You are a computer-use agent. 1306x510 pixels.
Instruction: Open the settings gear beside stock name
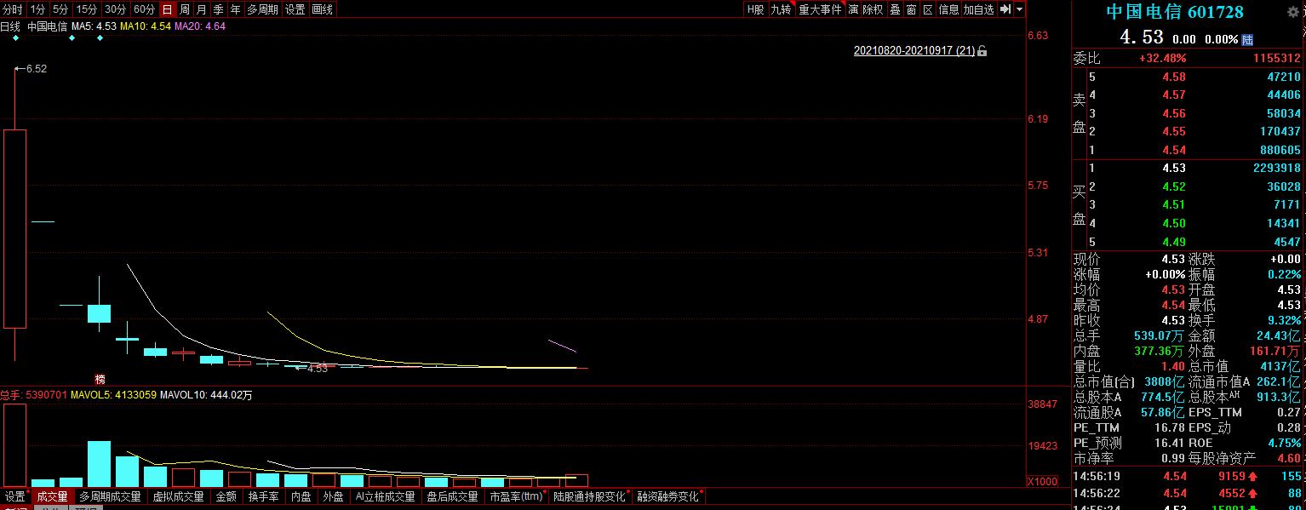(x=1294, y=12)
